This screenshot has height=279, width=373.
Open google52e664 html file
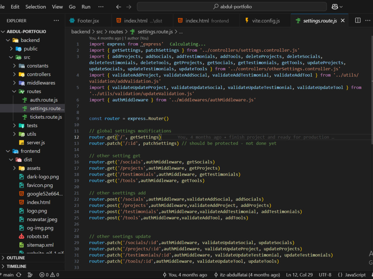(x=45, y=194)
